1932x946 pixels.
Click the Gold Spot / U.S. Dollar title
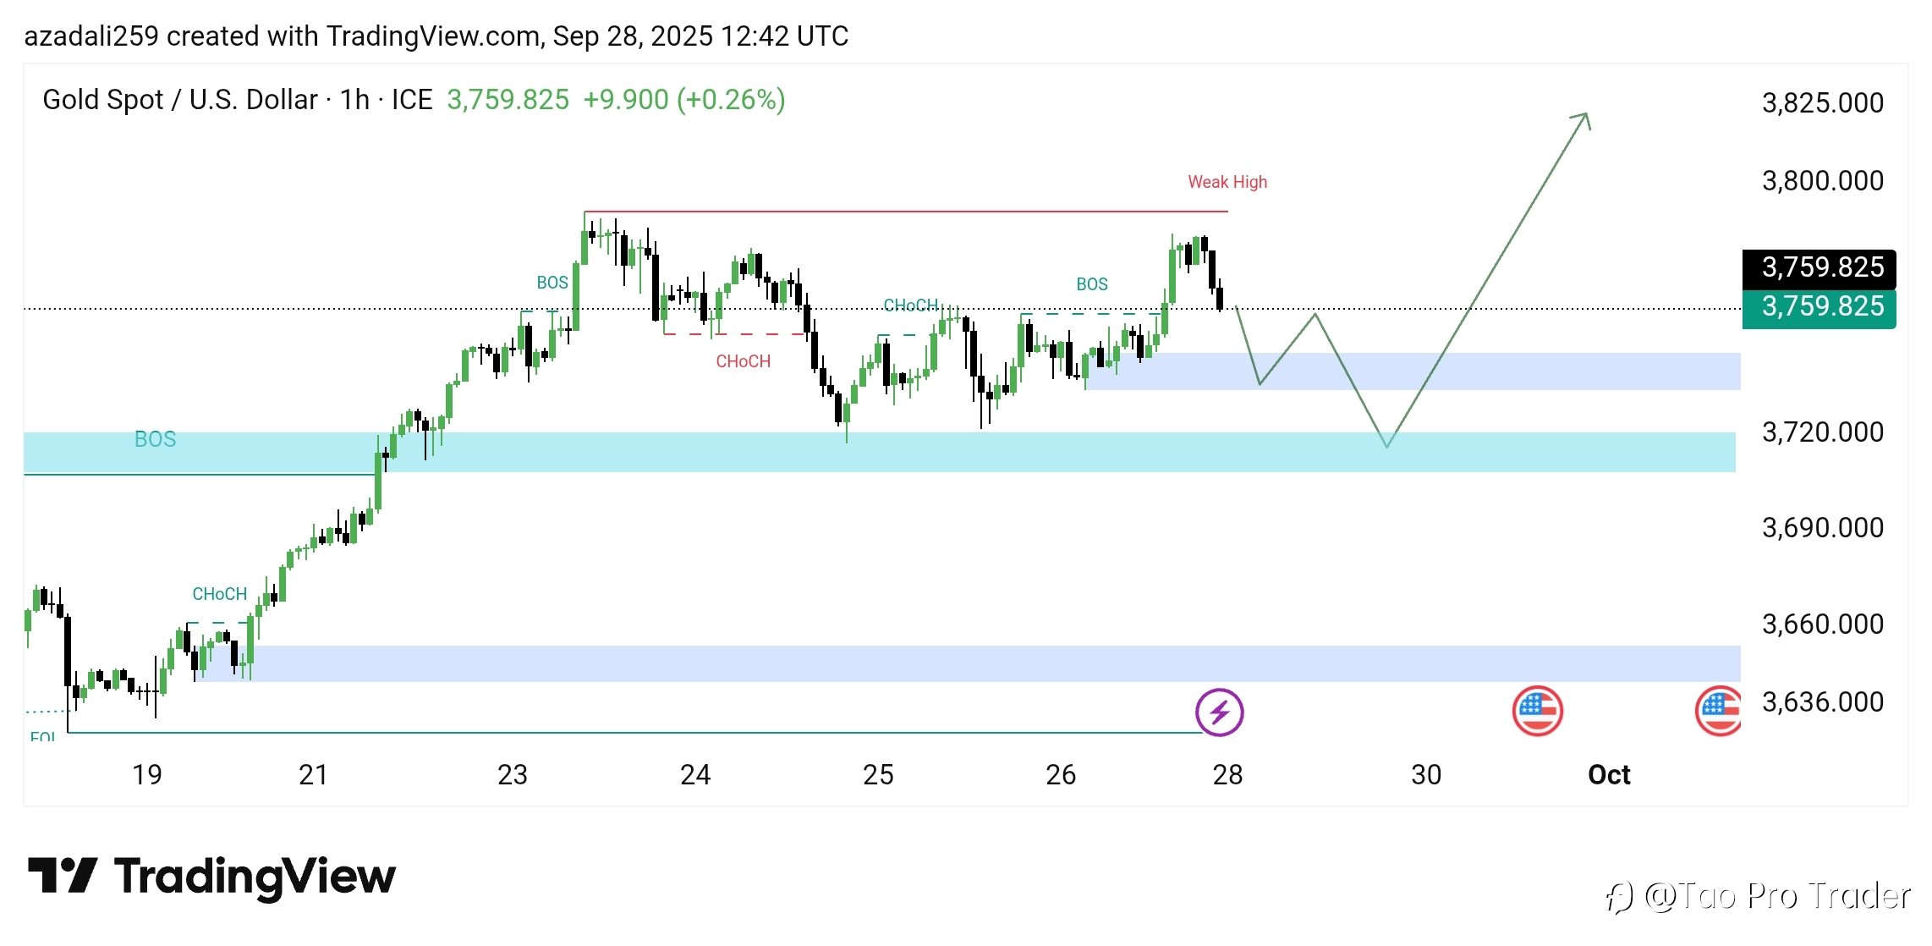(179, 100)
